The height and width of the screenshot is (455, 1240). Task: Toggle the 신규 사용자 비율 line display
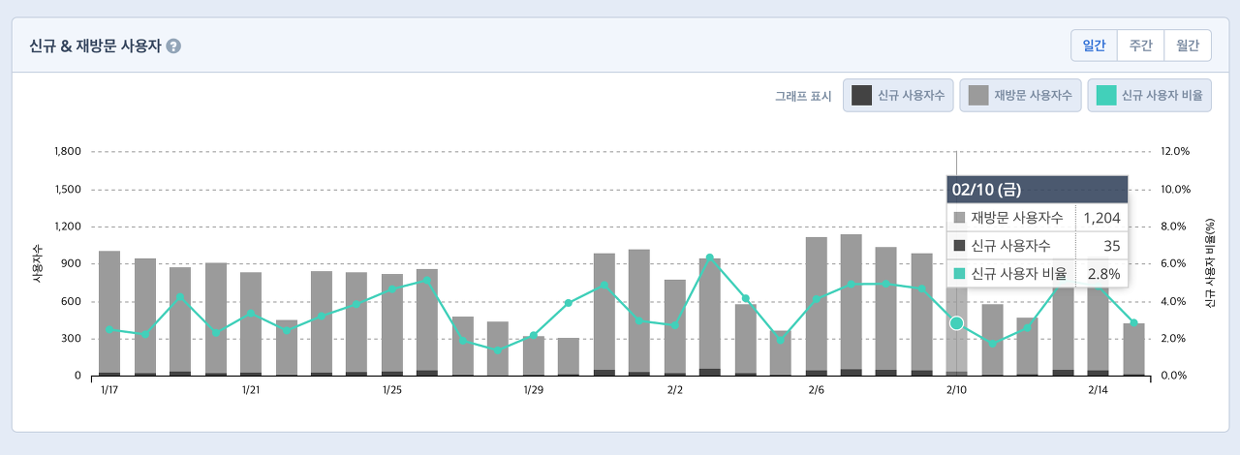pyautogui.click(x=1149, y=96)
